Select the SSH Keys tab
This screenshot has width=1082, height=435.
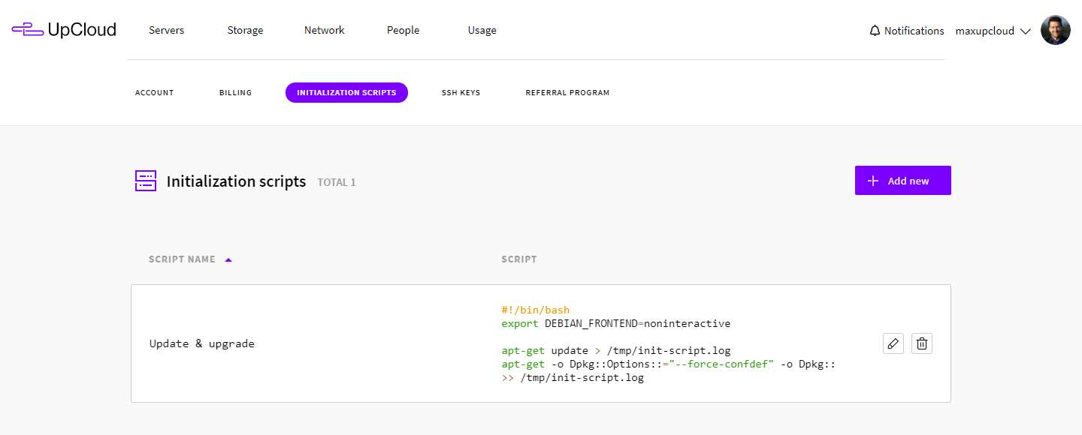click(461, 93)
